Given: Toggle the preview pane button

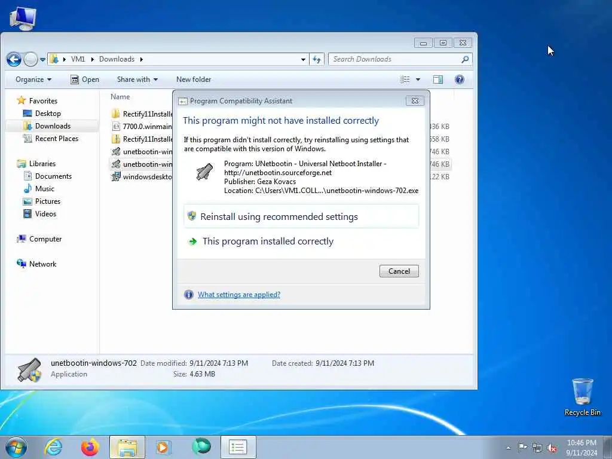Looking at the screenshot, I should (x=438, y=79).
